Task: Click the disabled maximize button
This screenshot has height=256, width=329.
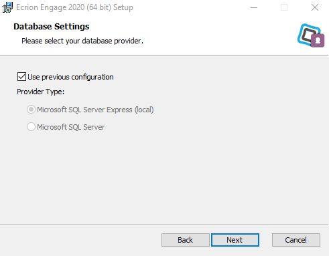Action: (x=284, y=7)
